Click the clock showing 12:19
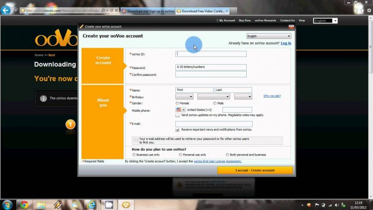Image resolution: width=373 pixels, height=210 pixels. click(358, 203)
